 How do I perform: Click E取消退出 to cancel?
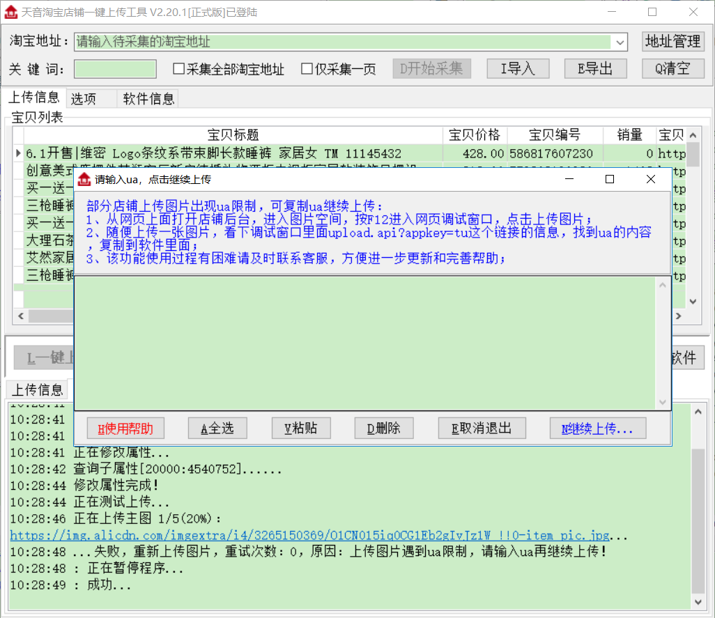tap(482, 428)
